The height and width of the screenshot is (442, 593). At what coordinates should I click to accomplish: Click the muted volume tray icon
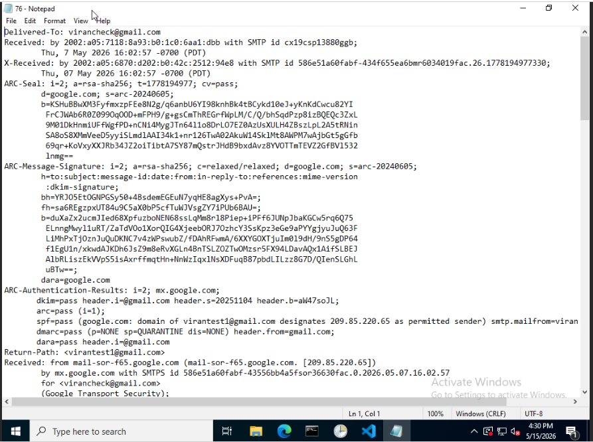pyautogui.click(x=515, y=431)
